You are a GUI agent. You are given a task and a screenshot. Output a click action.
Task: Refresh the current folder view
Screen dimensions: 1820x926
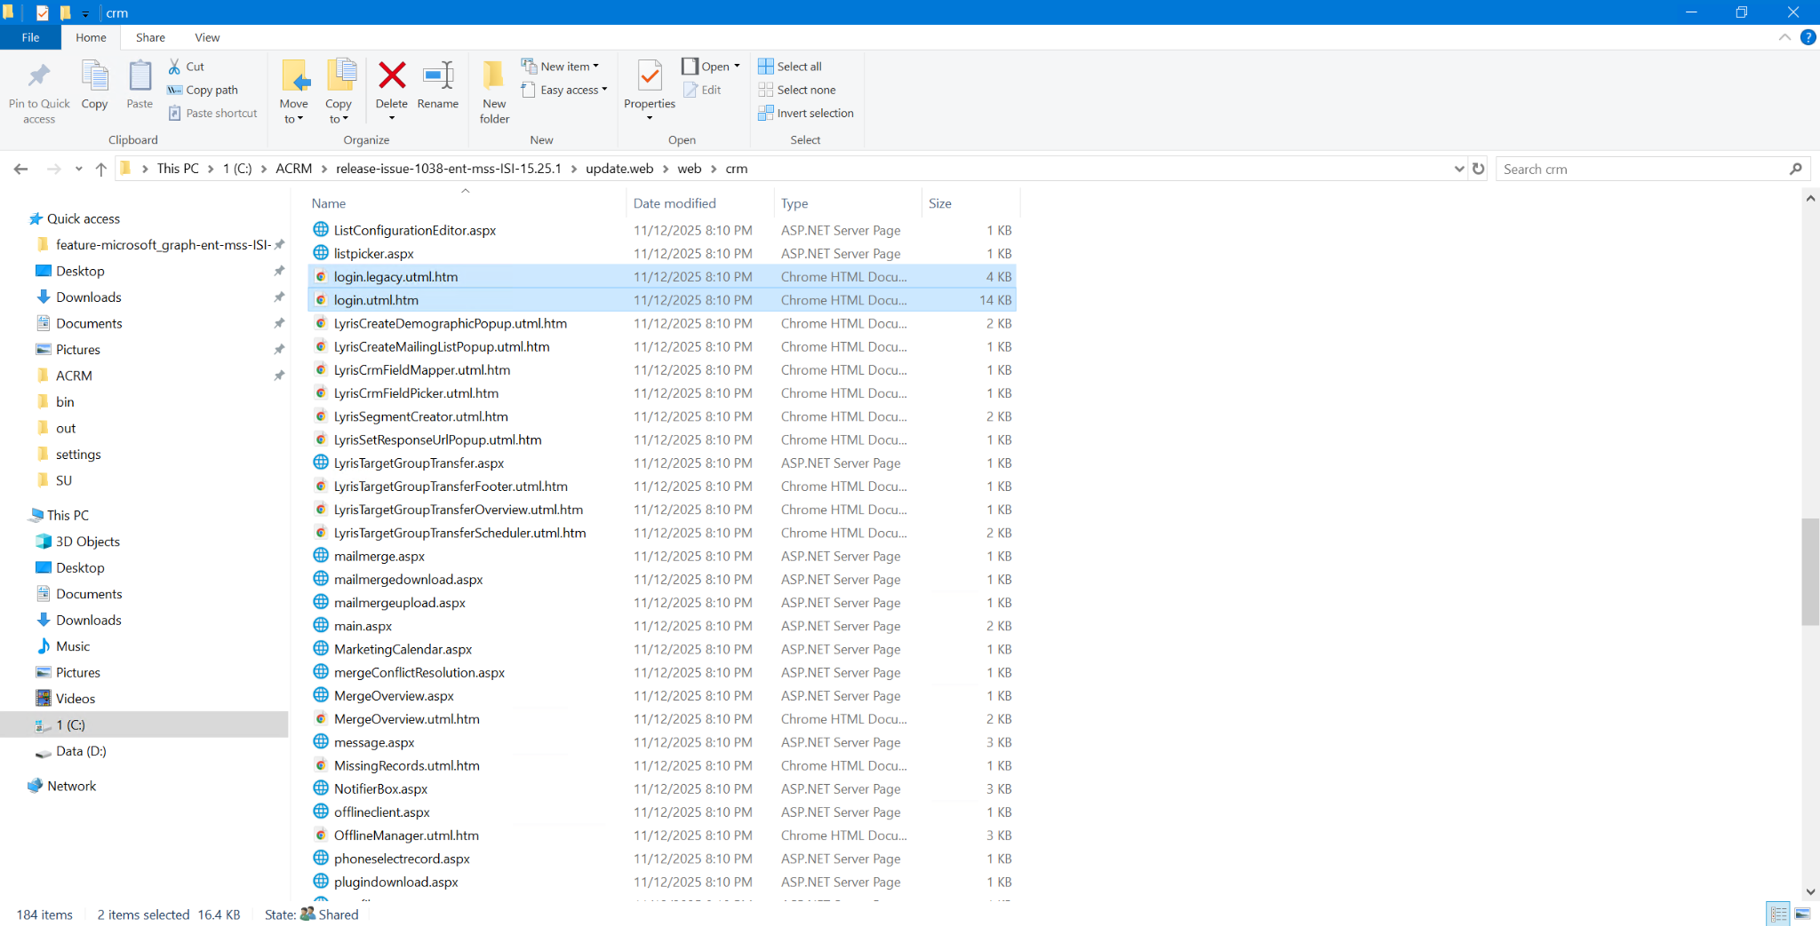click(x=1479, y=169)
